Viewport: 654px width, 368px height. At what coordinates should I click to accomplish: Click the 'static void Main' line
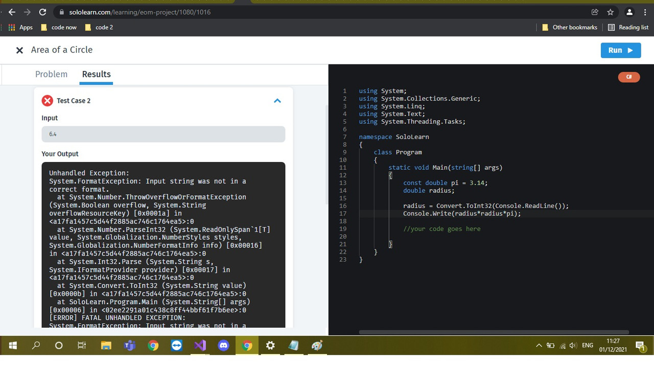[445, 168]
